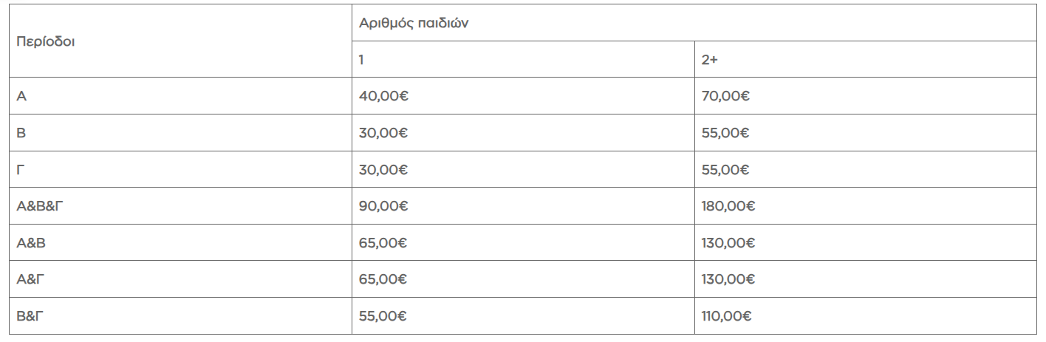Click the 180,00€ price cell

tap(728, 206)
